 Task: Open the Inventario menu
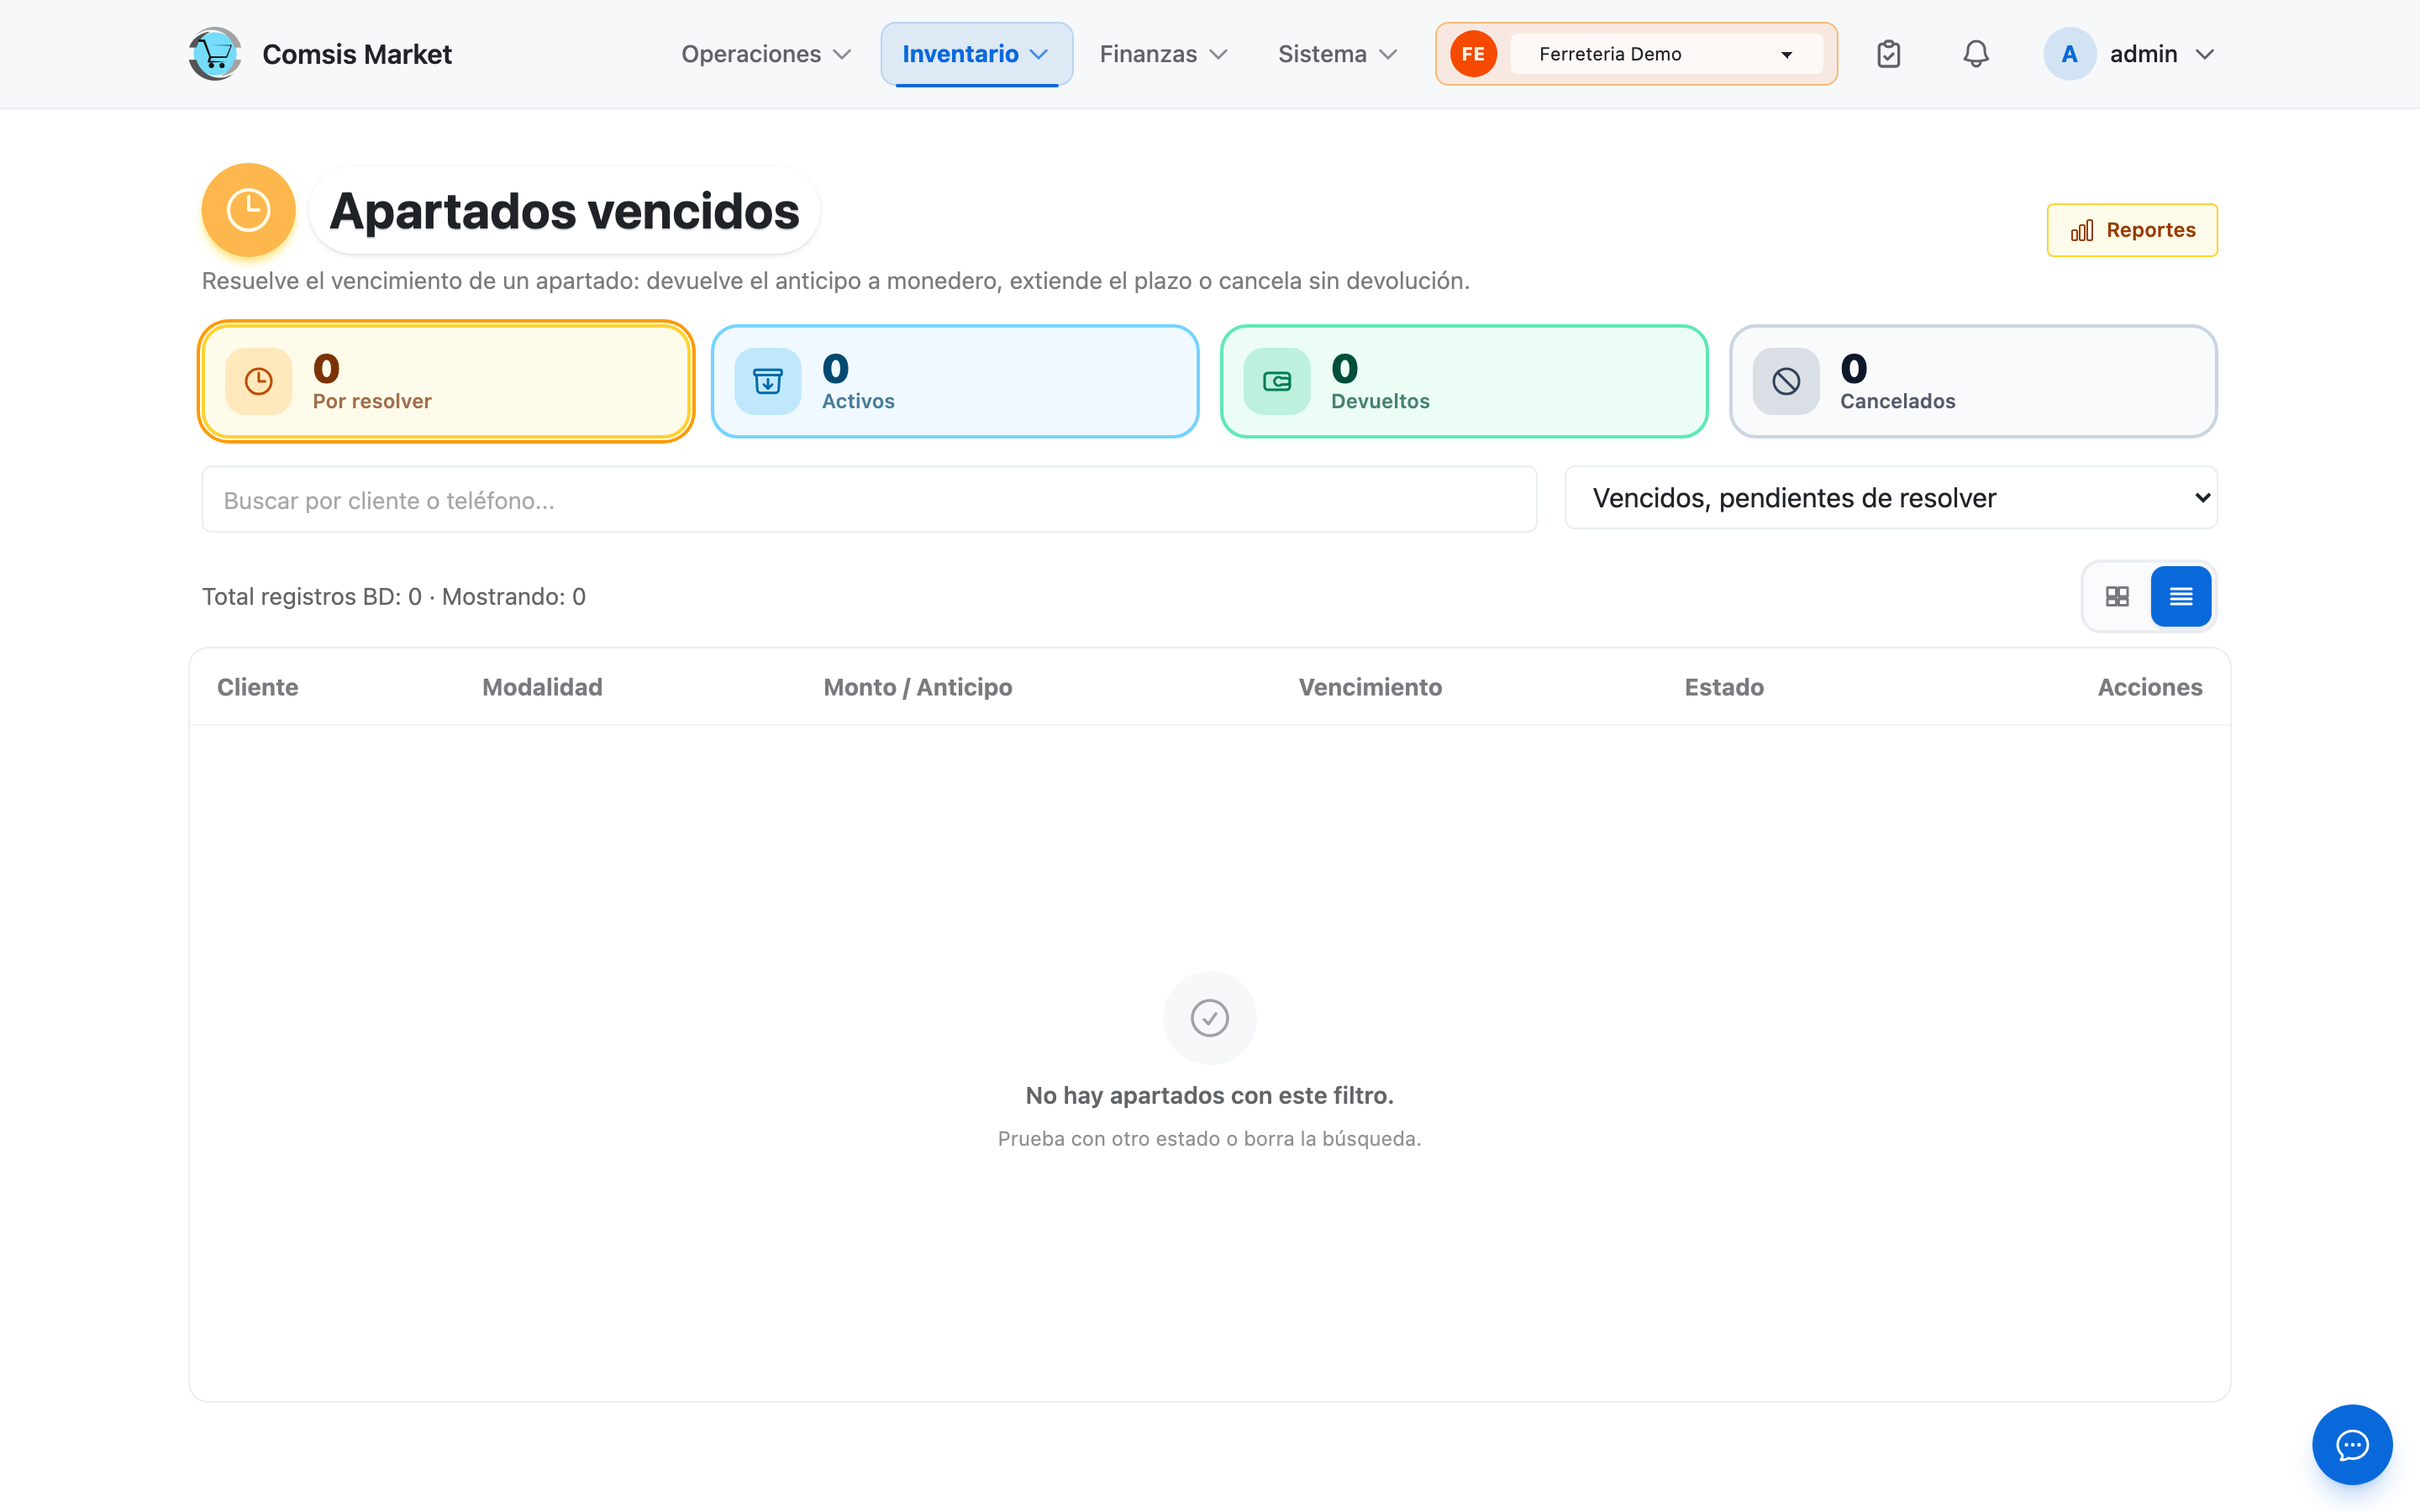tap(976, 54)
